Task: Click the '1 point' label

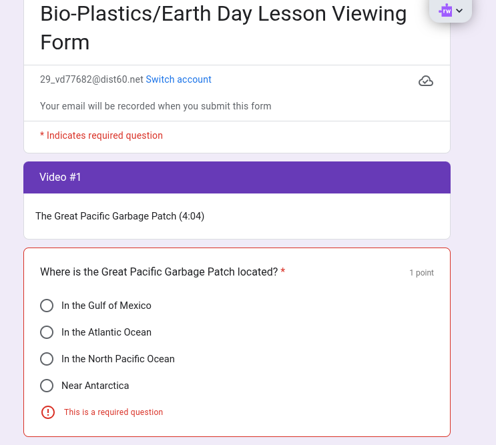Action: coord(421,273)
